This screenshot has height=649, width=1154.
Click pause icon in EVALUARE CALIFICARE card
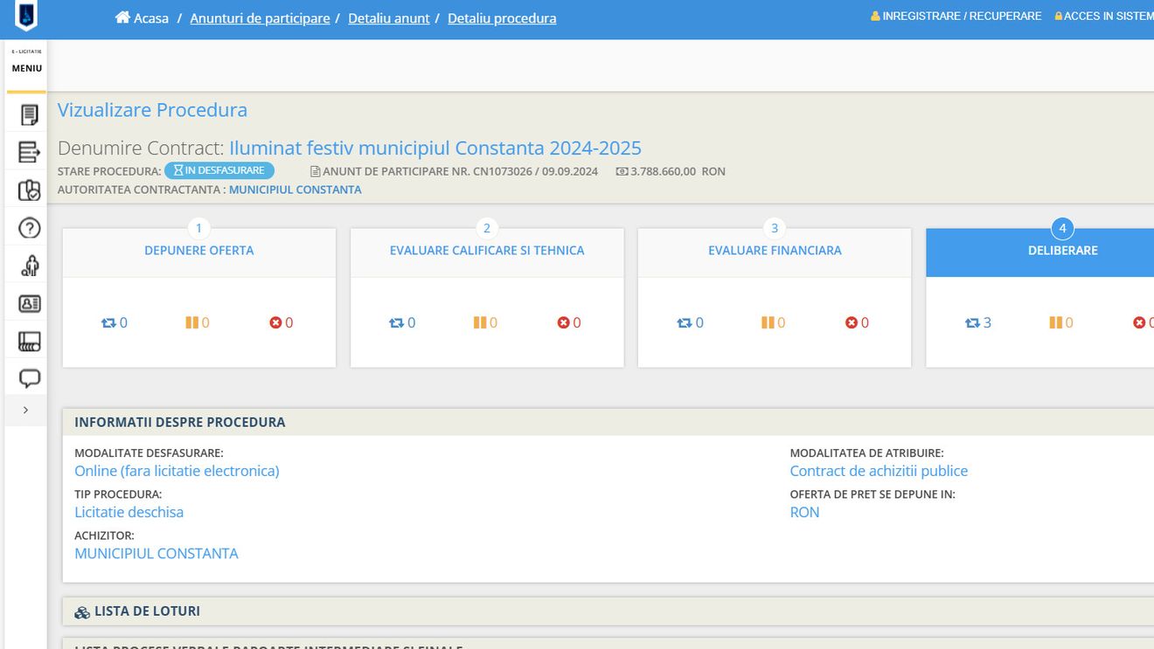[479, 322]
